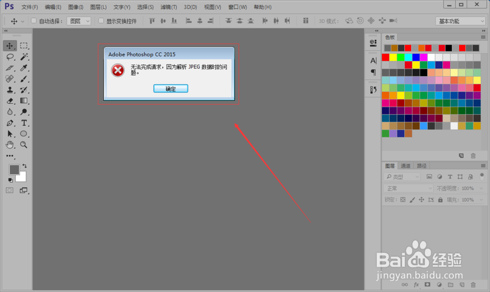Open the Layers panel flyout menu
The width and height of the screenshot is (490, 292).
483,166
